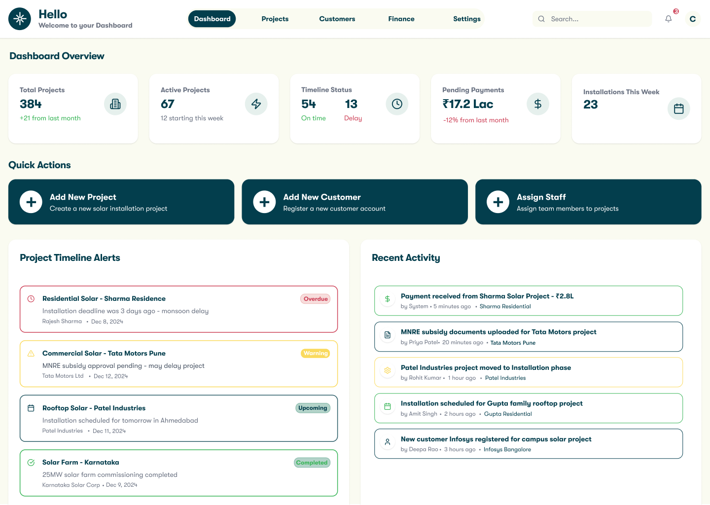Click the Installations This Week calendar icon
Screen dimensions: 710x505
click(679, 108)
